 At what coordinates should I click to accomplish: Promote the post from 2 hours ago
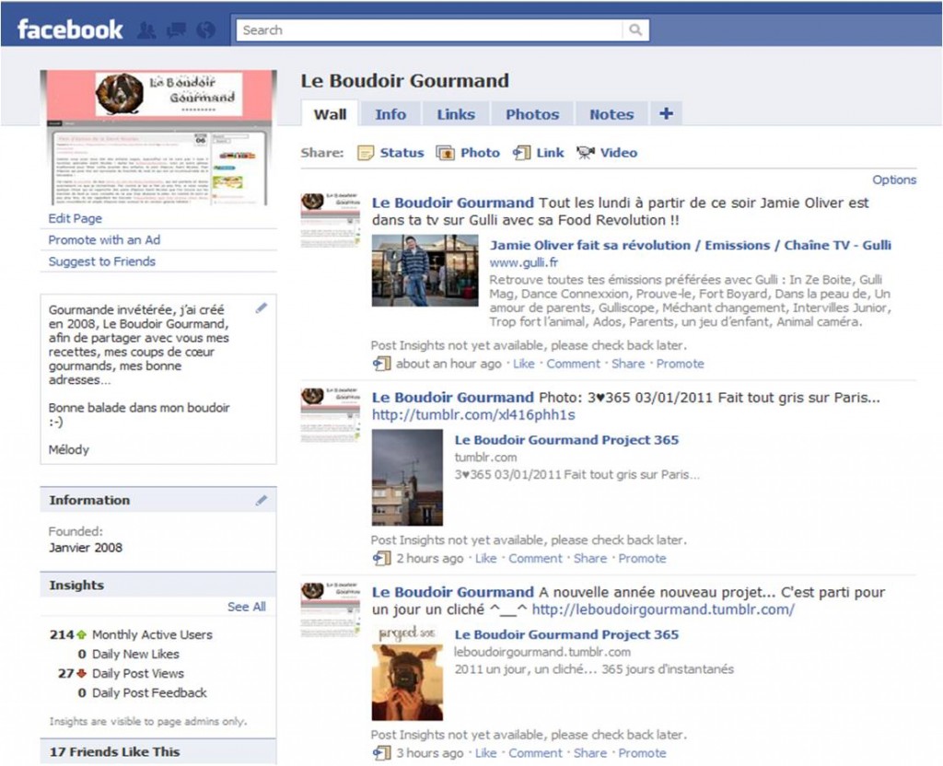[x=642, y=559]
